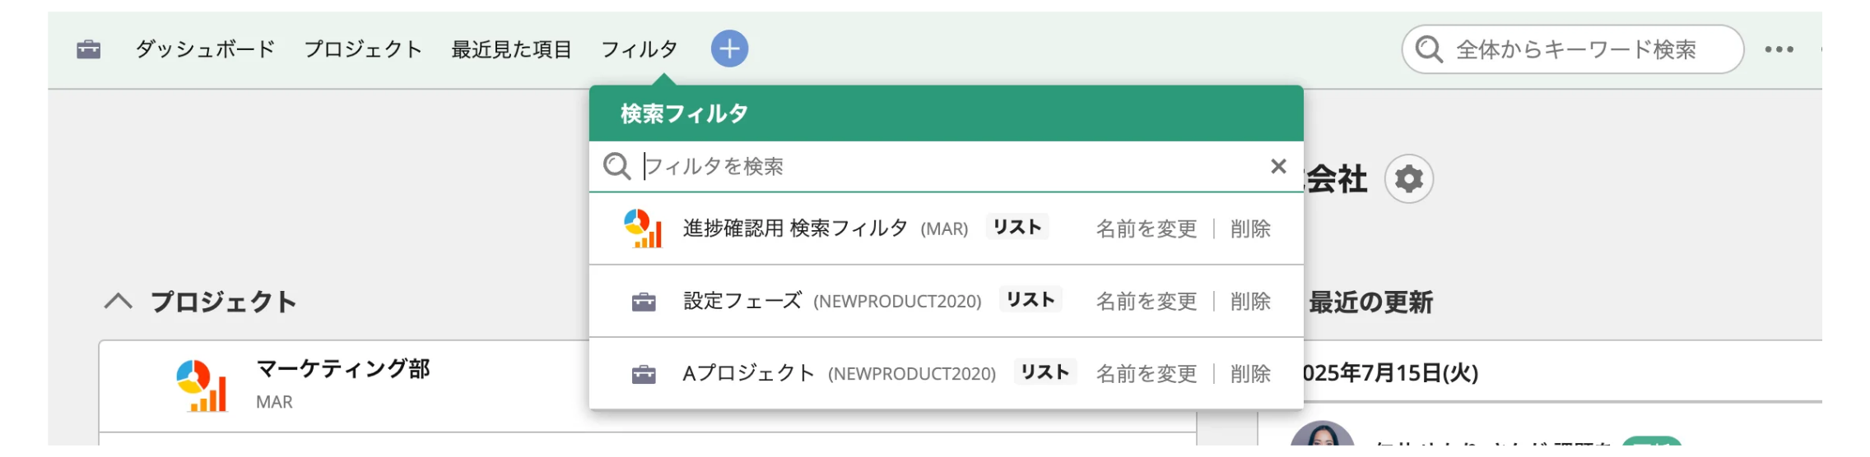Click the briefcase icon in top navigation

88,50
